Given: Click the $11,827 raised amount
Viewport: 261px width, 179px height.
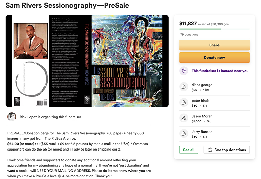Looking at the screenshot, I should [x=188, y=23].
